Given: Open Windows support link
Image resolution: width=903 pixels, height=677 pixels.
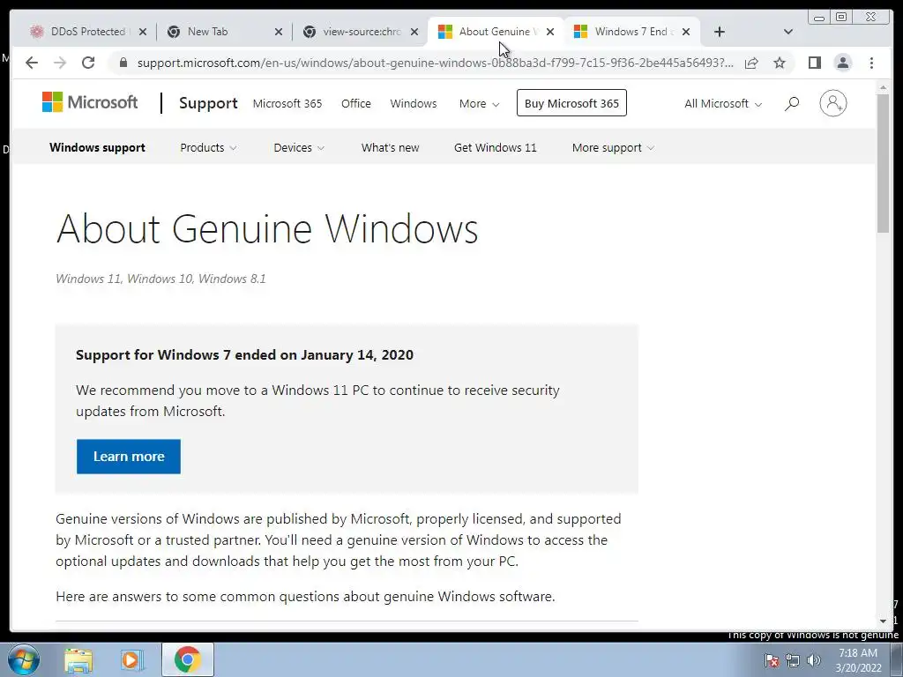Looking at the screenshot, I should tap(97, 147).
